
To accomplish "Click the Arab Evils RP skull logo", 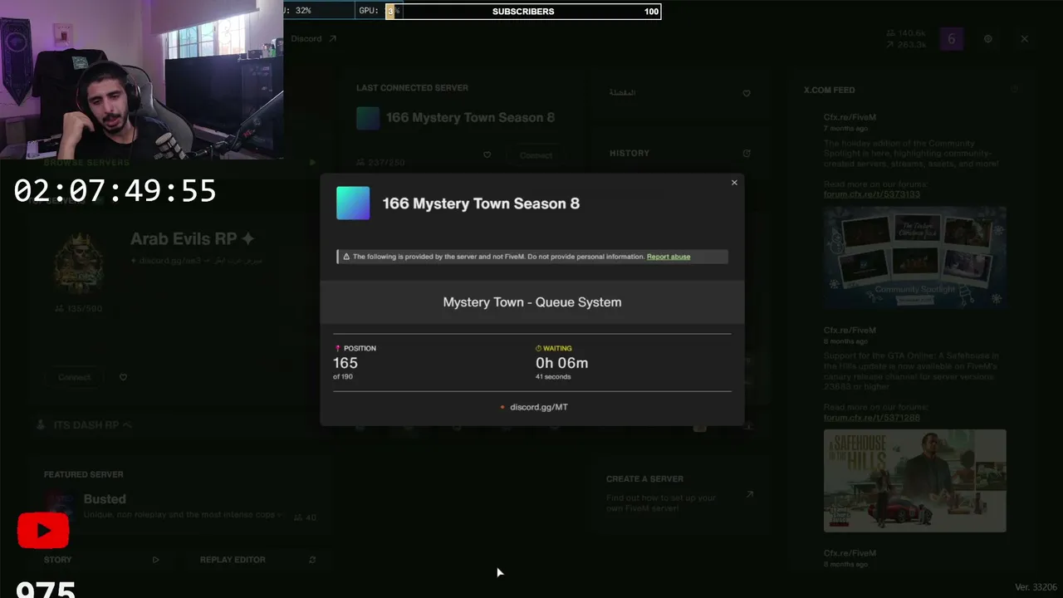I will click(79, 262).
